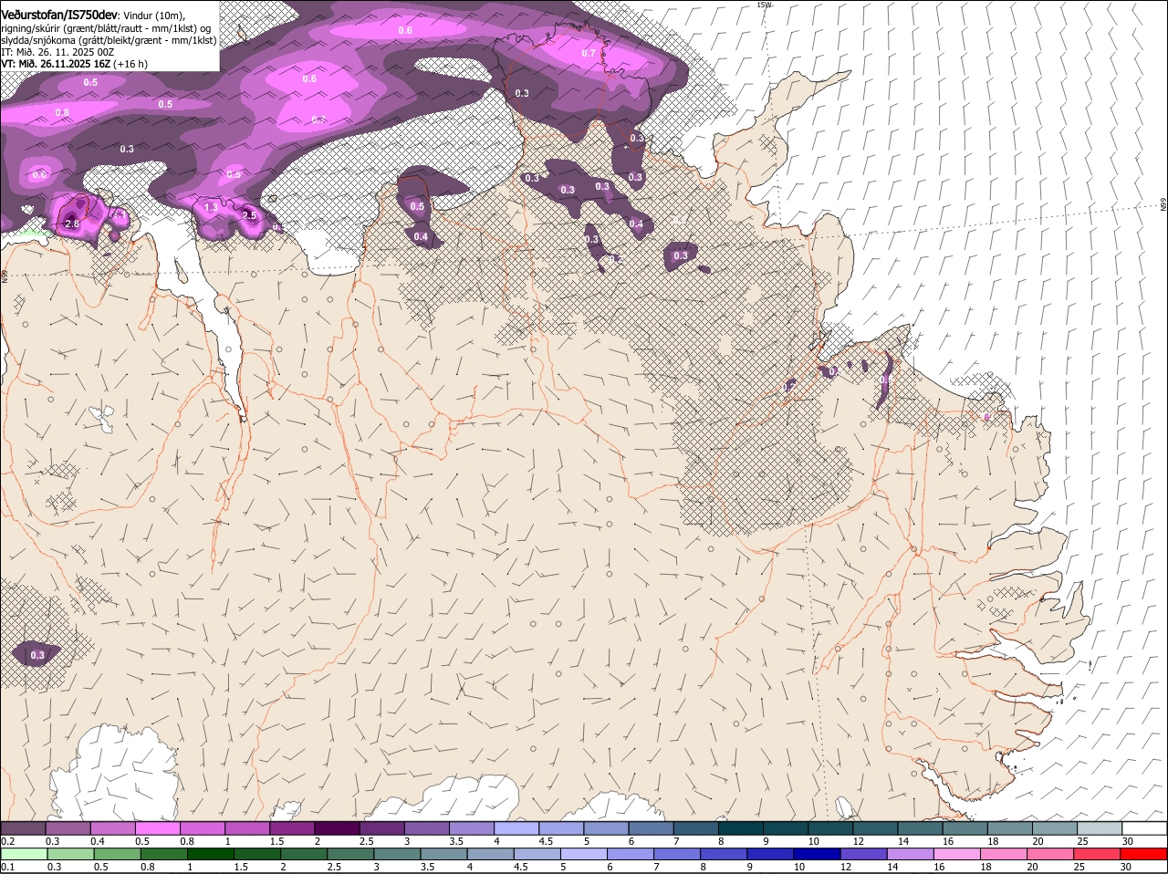The height and width of the screenshot is (874, 1168).
Task: Click the snow scale swatch for 6–7
Action: point(651,828)
